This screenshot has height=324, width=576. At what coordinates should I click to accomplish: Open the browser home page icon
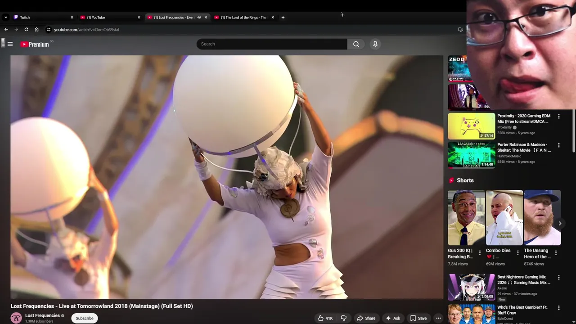point(36,30)
